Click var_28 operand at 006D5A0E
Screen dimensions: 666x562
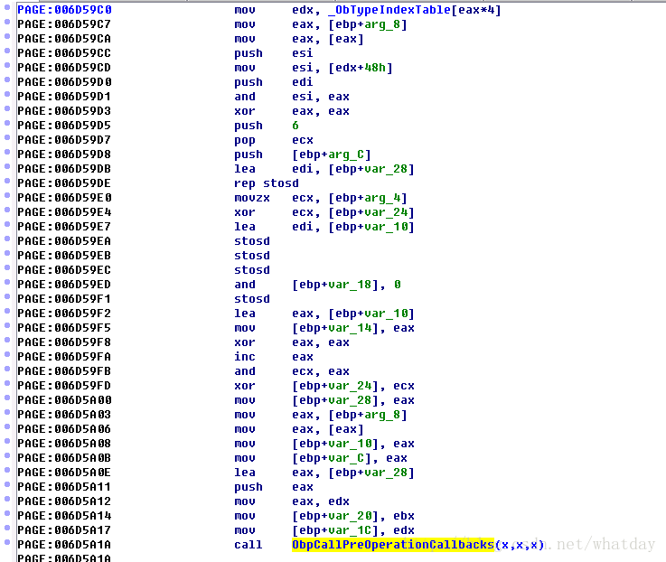coord(386,473)
